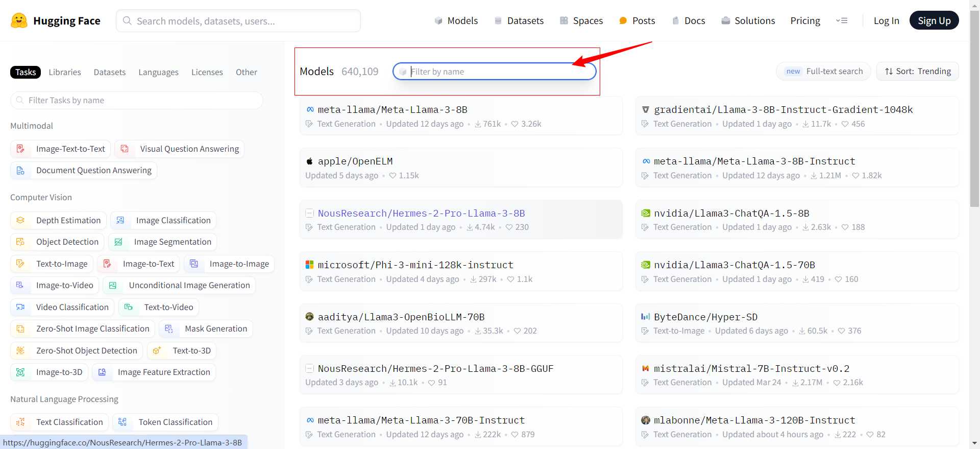
Task: Switch to the Other tab
Action: point(247,72)
